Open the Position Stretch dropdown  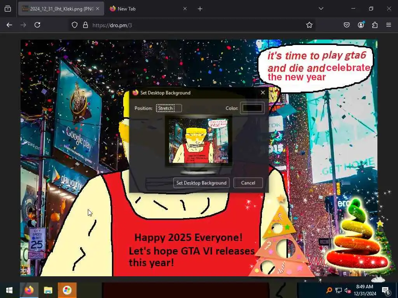tap(169, 108)
